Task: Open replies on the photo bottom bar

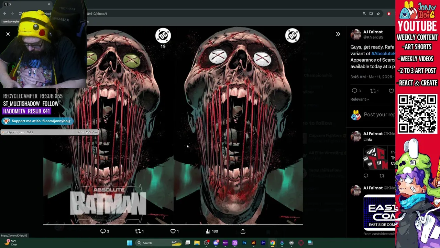Action: pos(104,231)
